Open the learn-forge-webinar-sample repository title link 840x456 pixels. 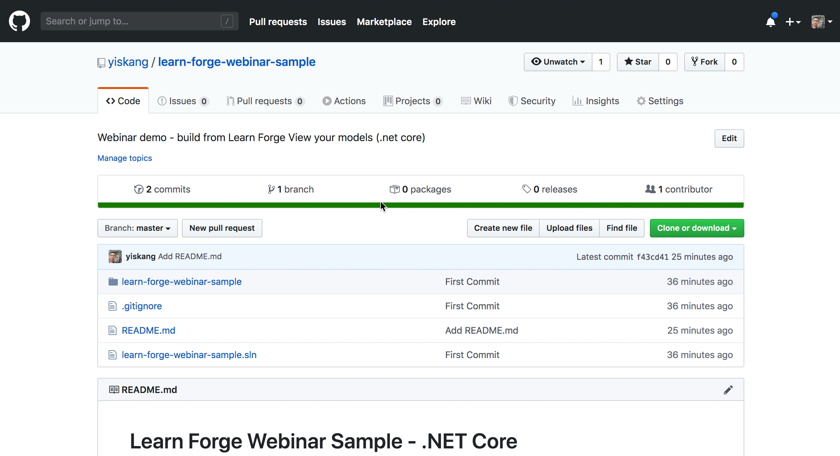[x=237, y=62]
